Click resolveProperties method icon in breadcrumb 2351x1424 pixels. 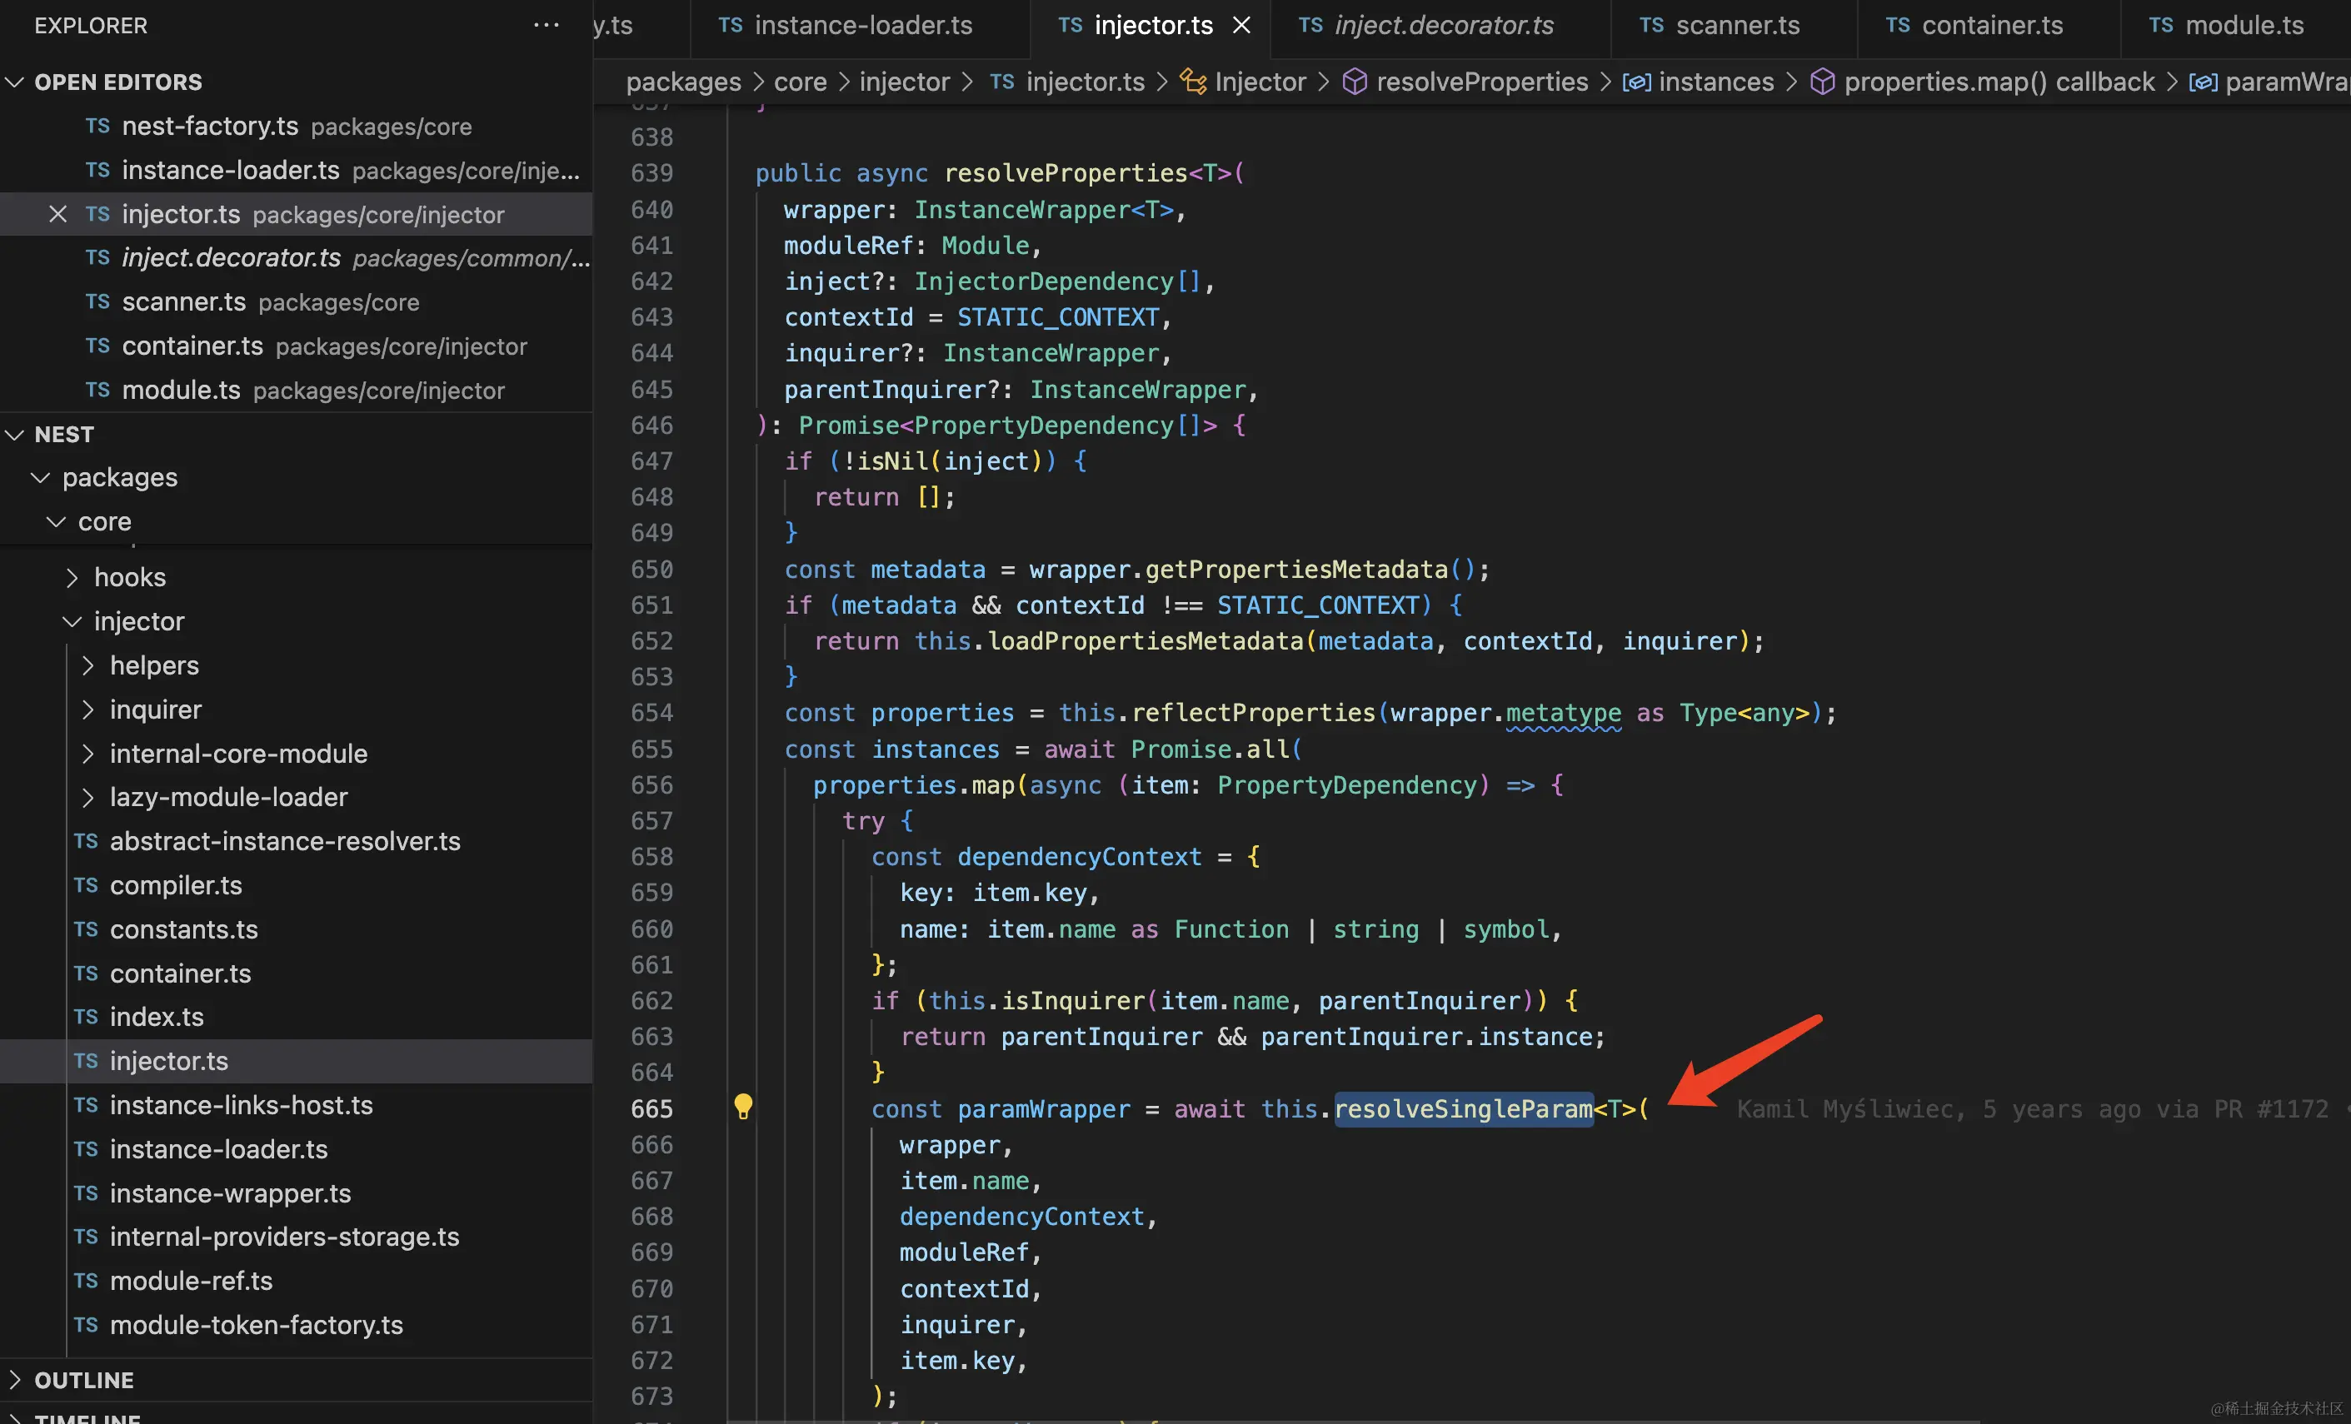1354,82
